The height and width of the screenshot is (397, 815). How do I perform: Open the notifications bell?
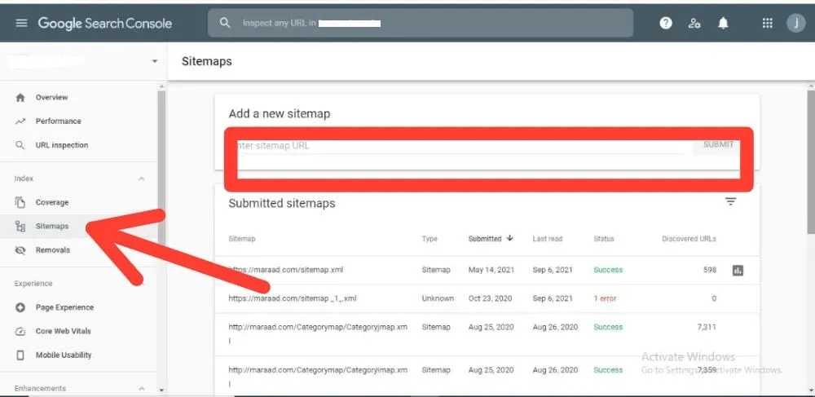pos(723,23)
